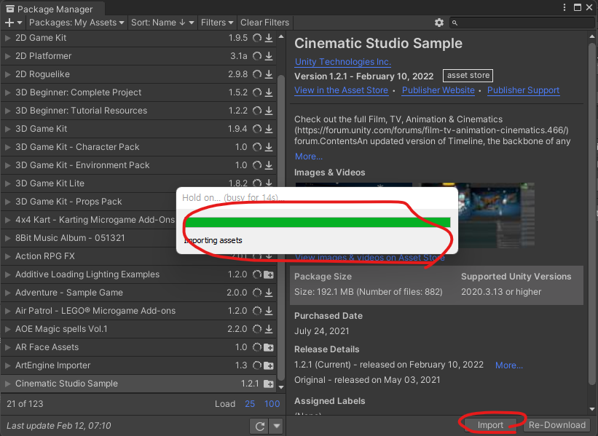The image size is (598, 436).
Task: Open the Filters dropdown
Action: [x=217, y=23]
